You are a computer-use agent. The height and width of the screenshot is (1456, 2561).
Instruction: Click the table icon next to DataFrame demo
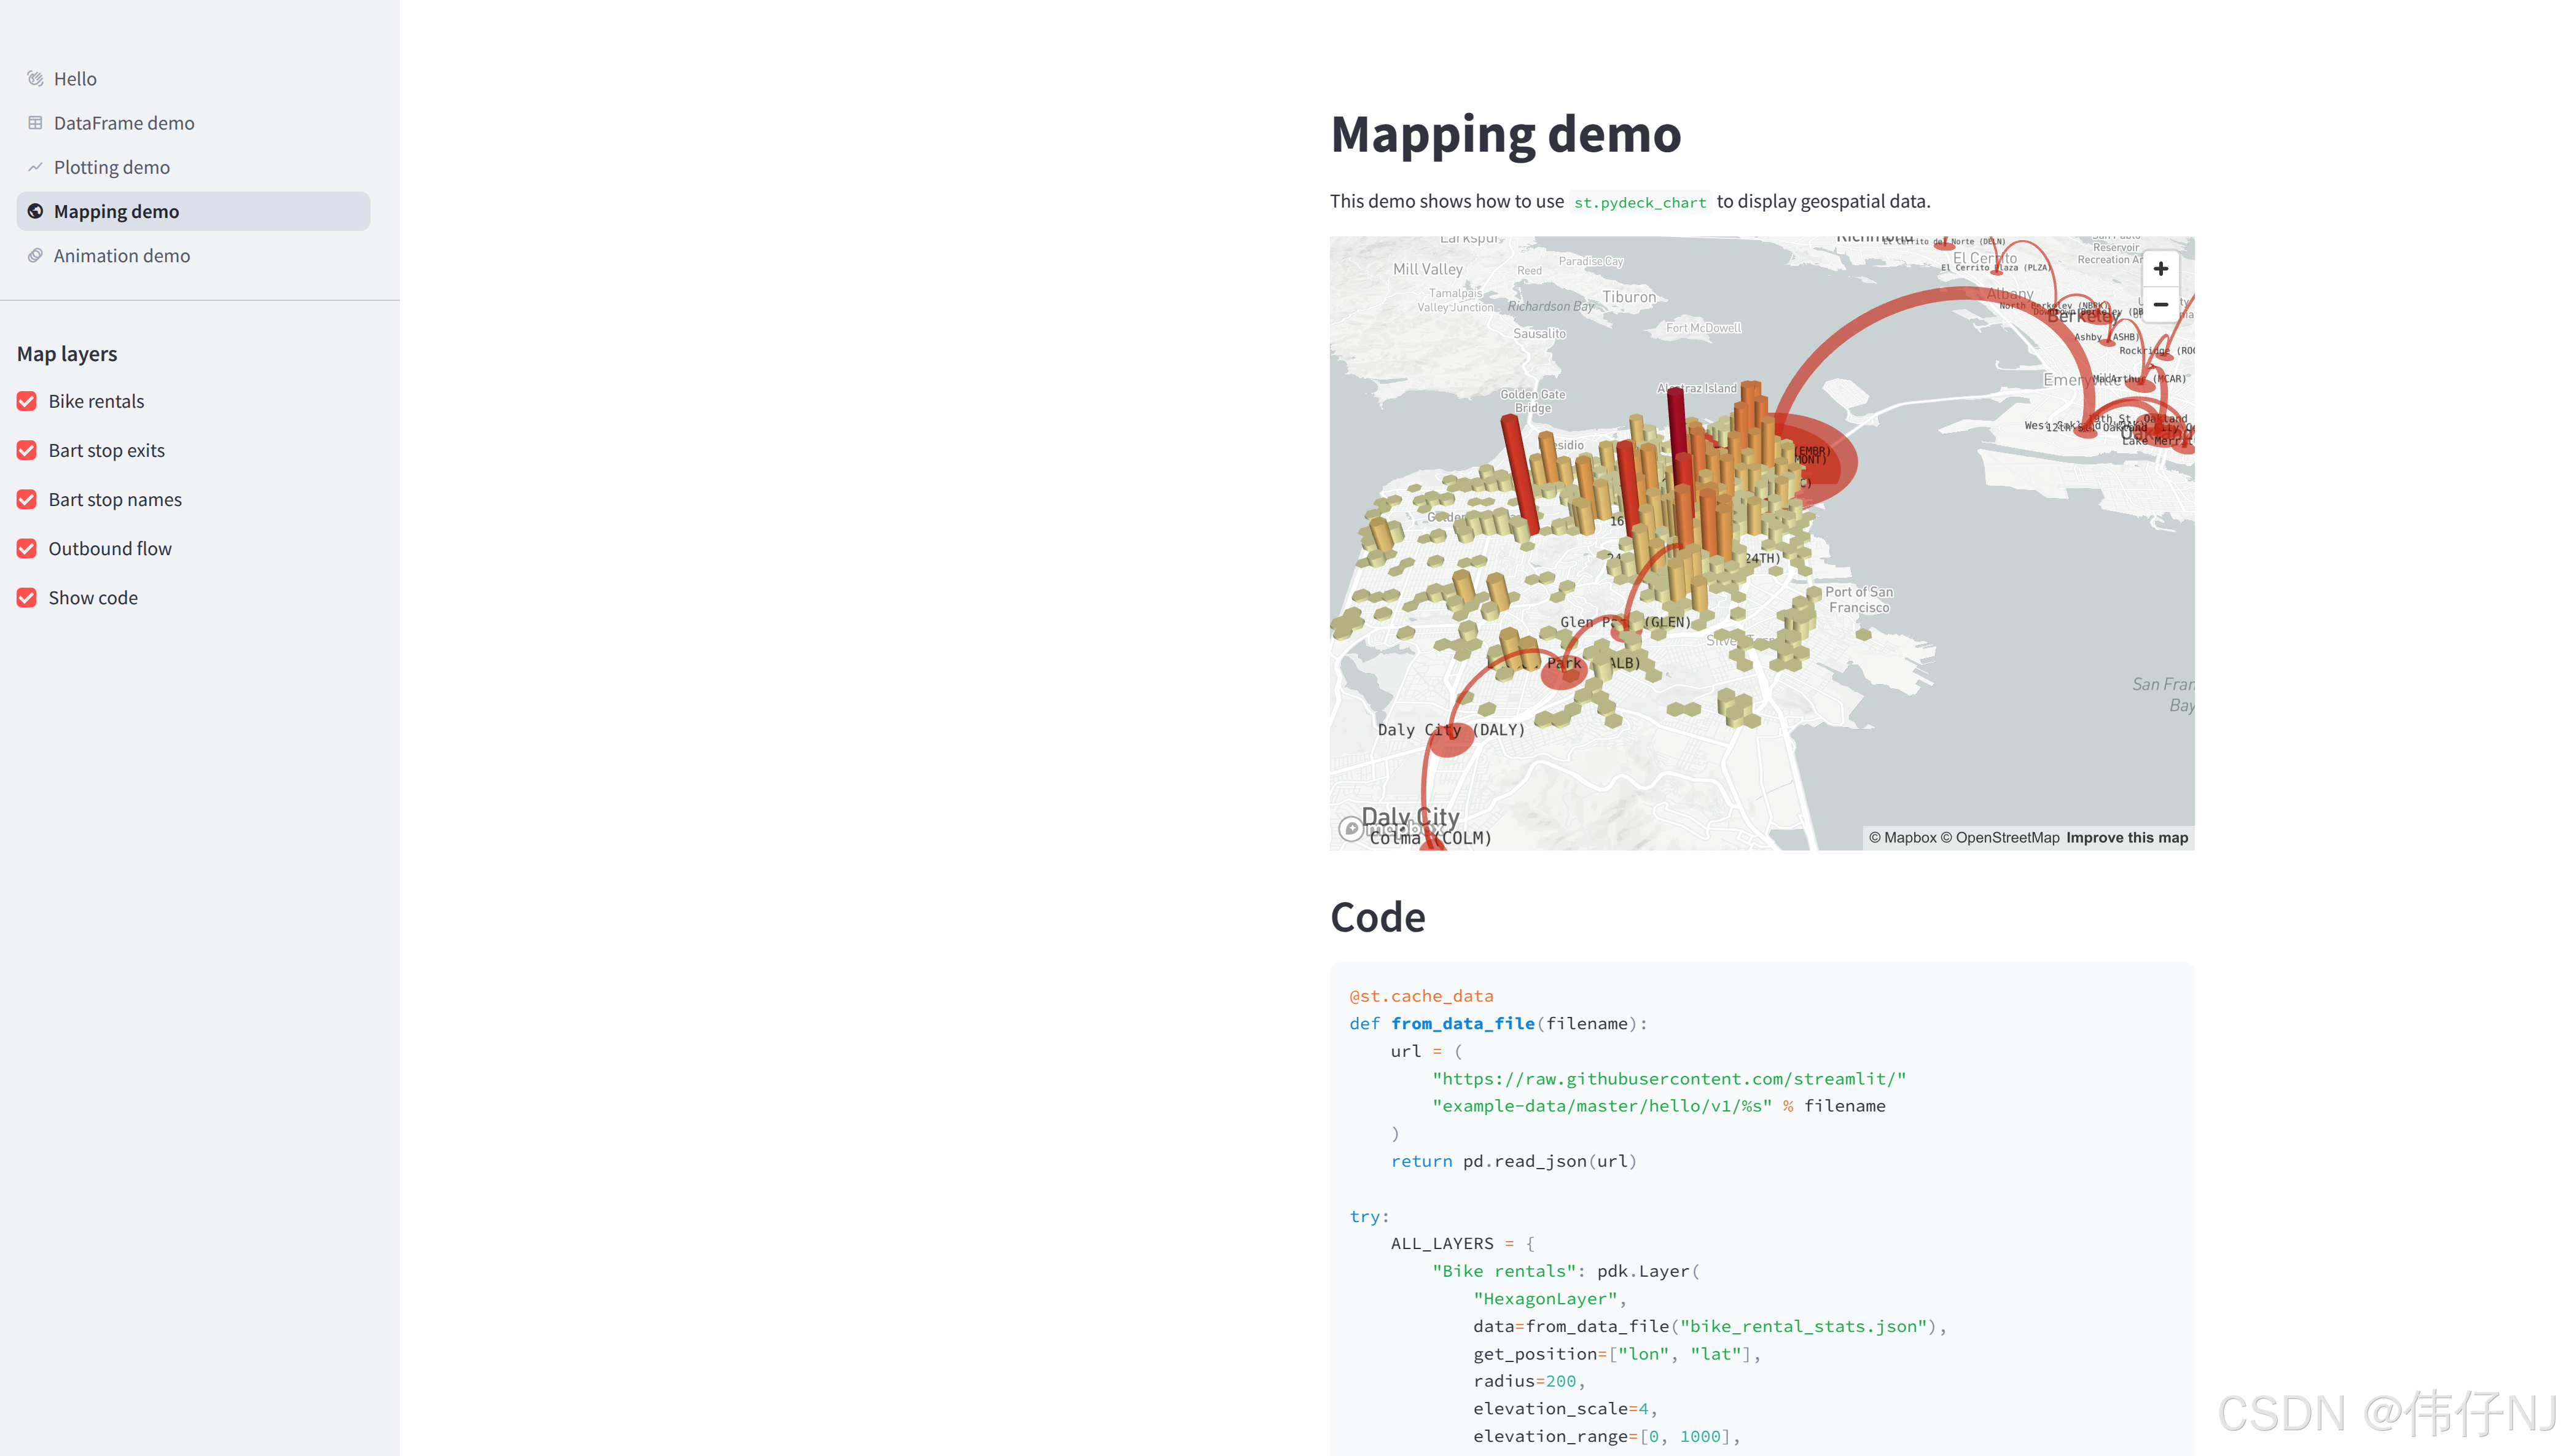coord(35,123)
